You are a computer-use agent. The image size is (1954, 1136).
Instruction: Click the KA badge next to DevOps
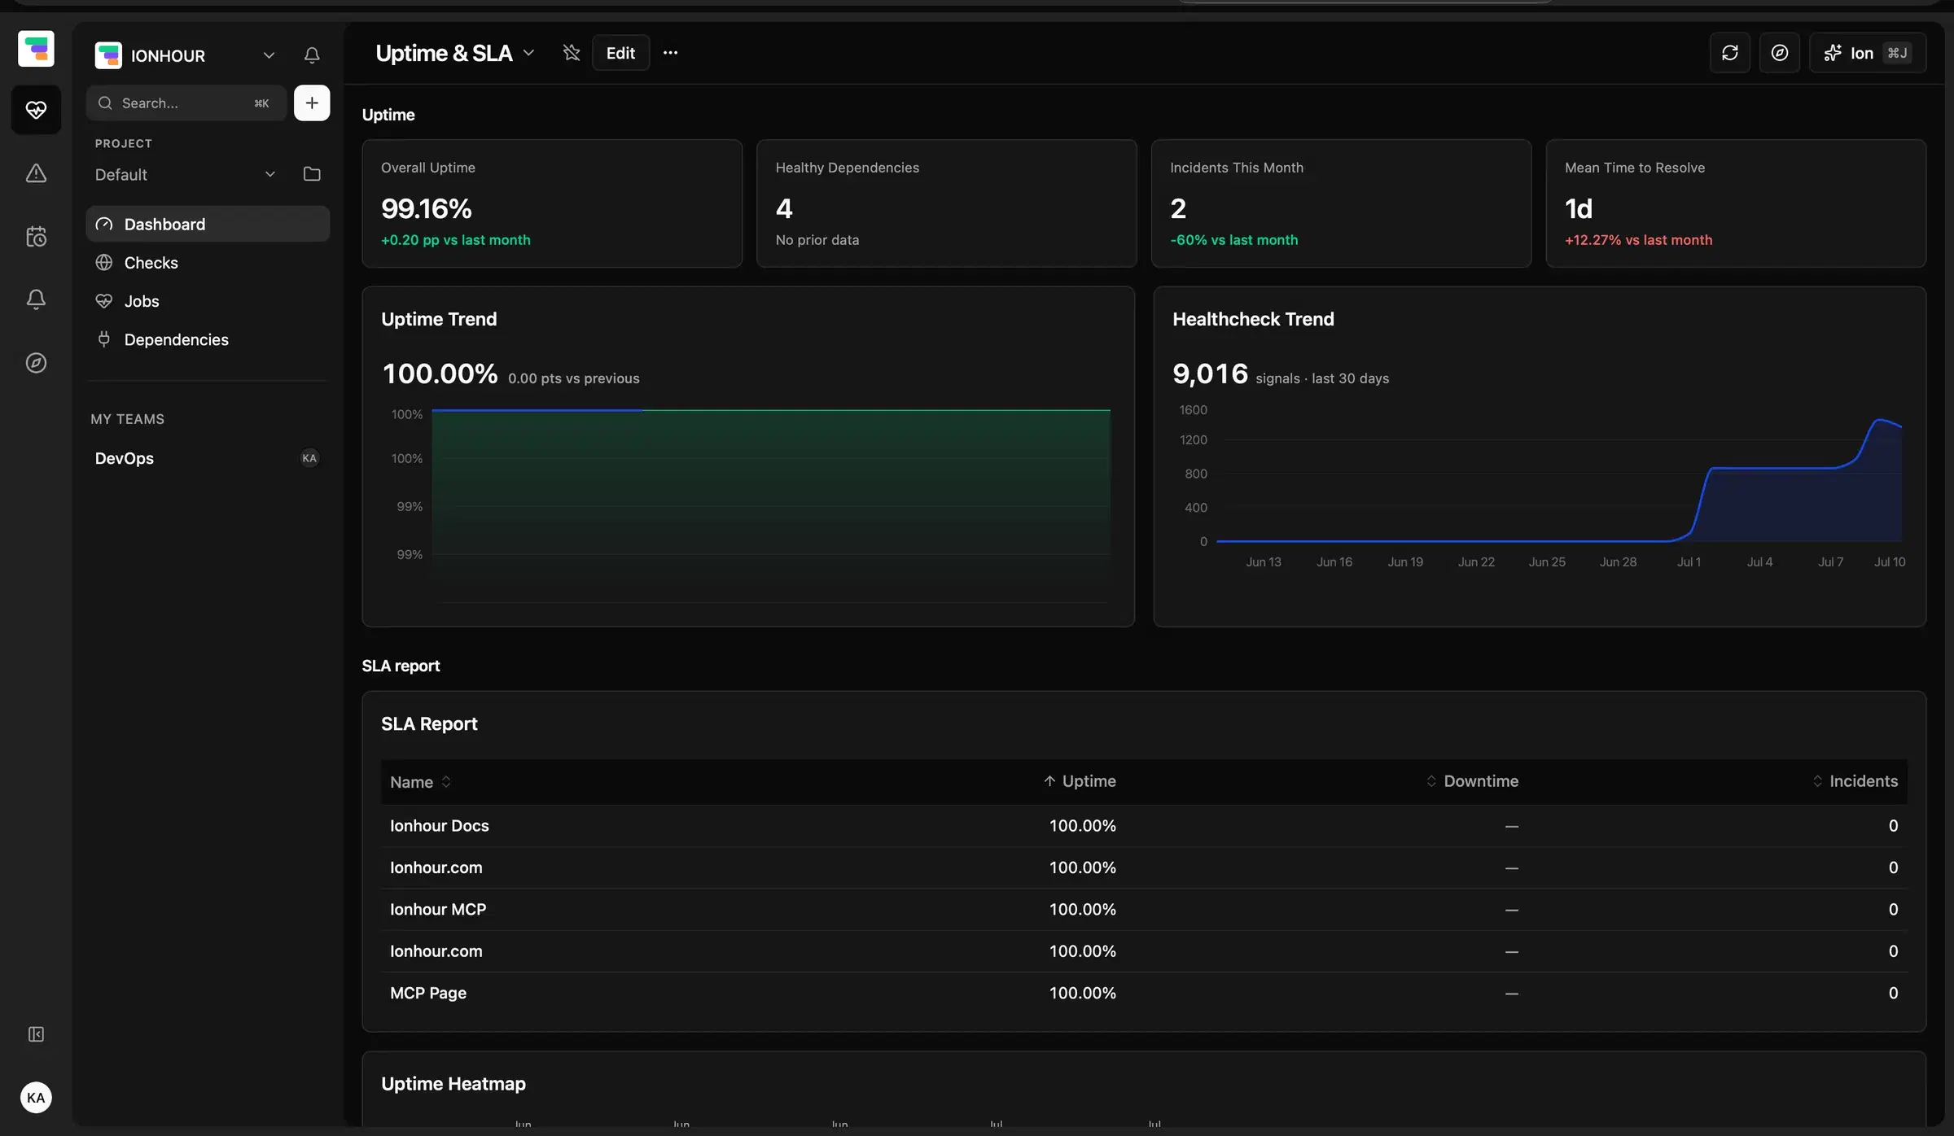point(309,458)
